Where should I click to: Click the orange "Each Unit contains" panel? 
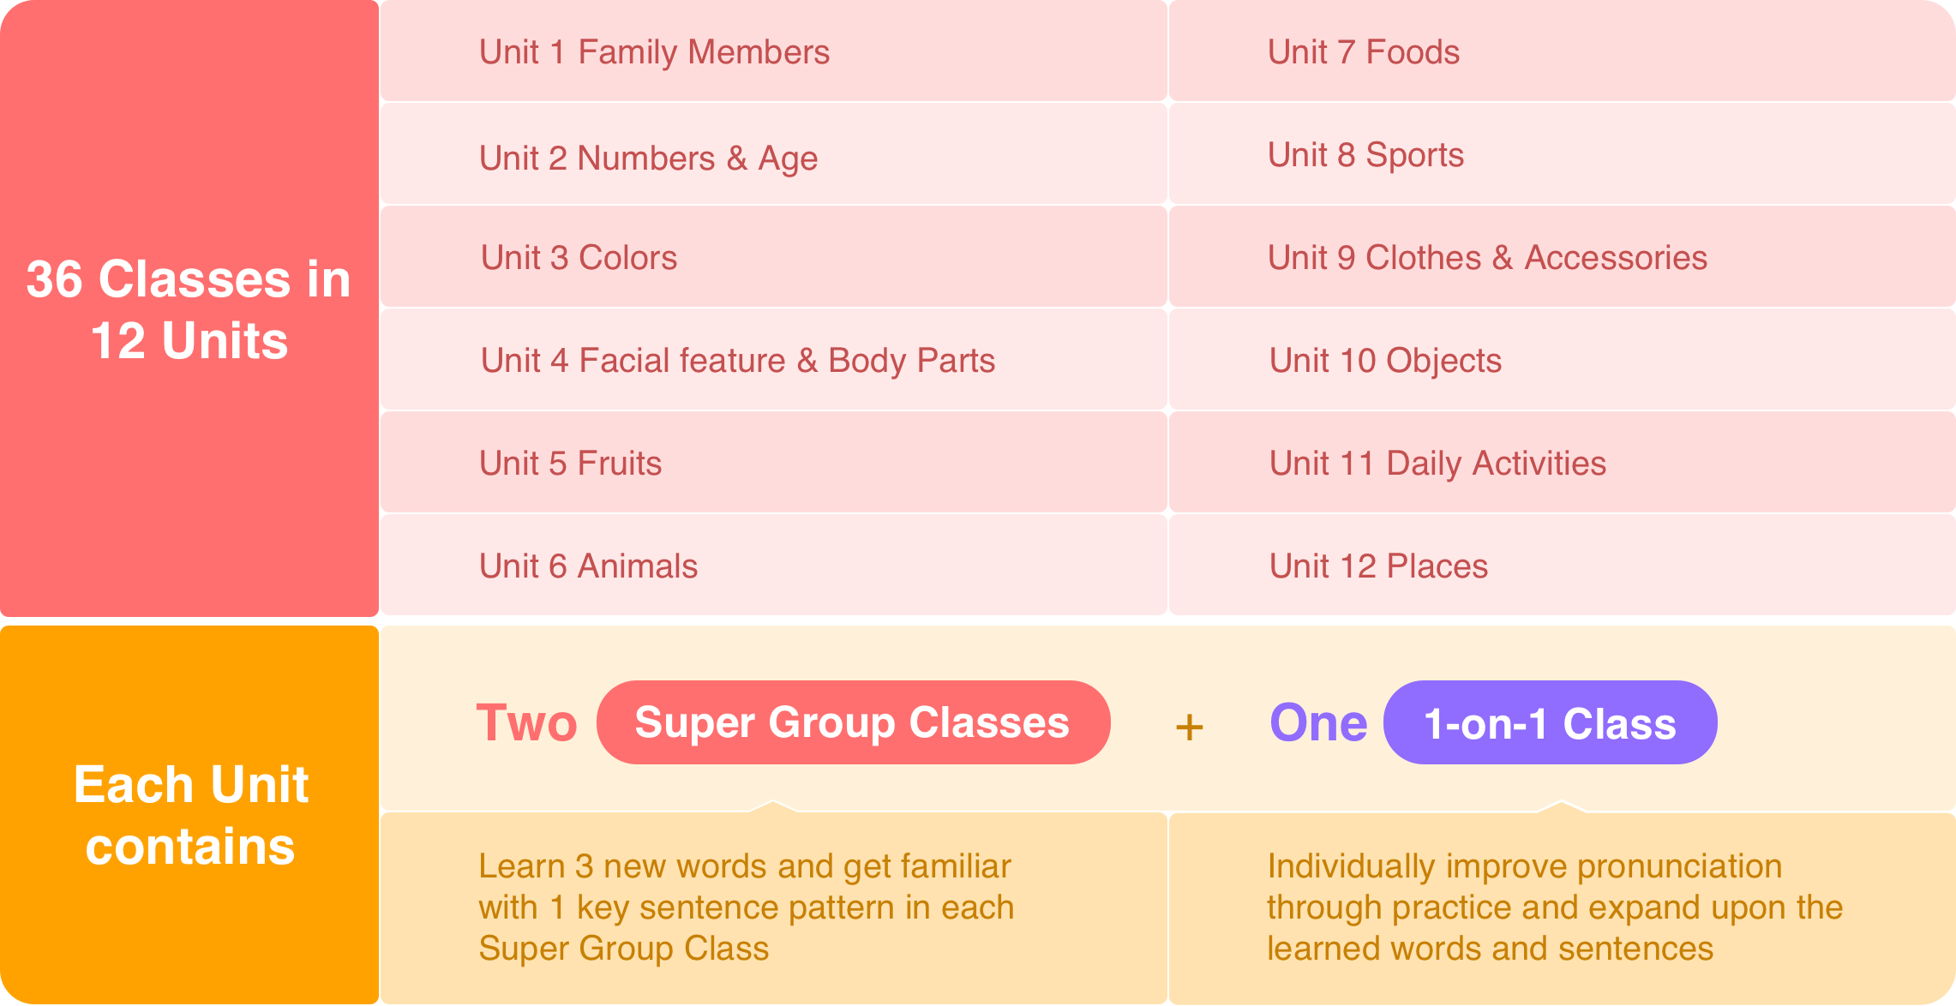[x=189, y=815]
